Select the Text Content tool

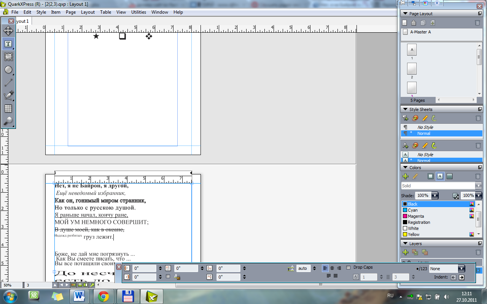[x=8, y=44]
